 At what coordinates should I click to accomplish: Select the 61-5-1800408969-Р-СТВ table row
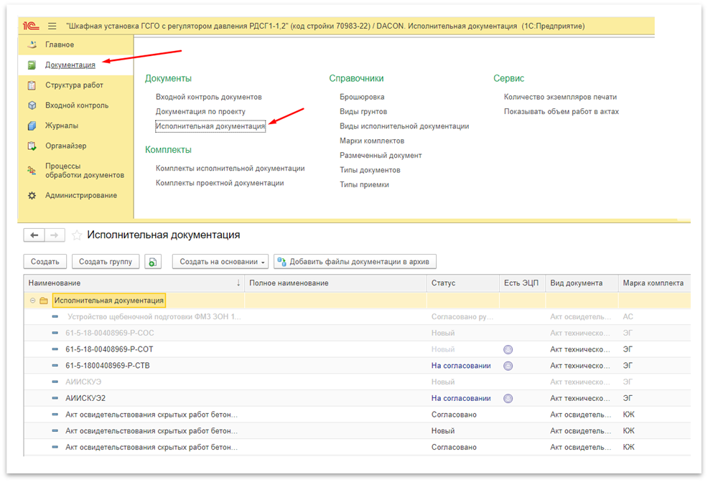(108, 366)
